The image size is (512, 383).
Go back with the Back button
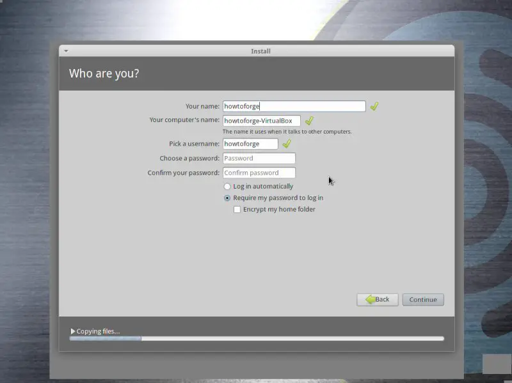[378, 299]
